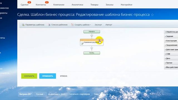Click the © «Битрикс», 2020 footer text
178x100 pixels.
pyautogui.click(x=57, y=94)
